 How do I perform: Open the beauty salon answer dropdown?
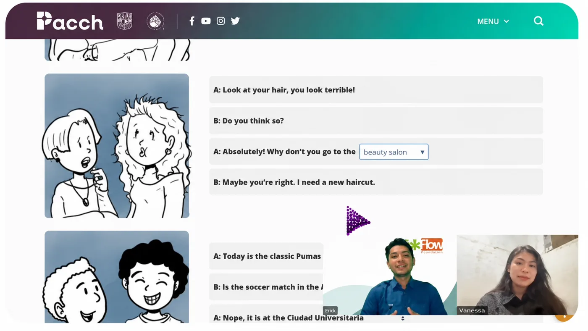coord(394,152)
